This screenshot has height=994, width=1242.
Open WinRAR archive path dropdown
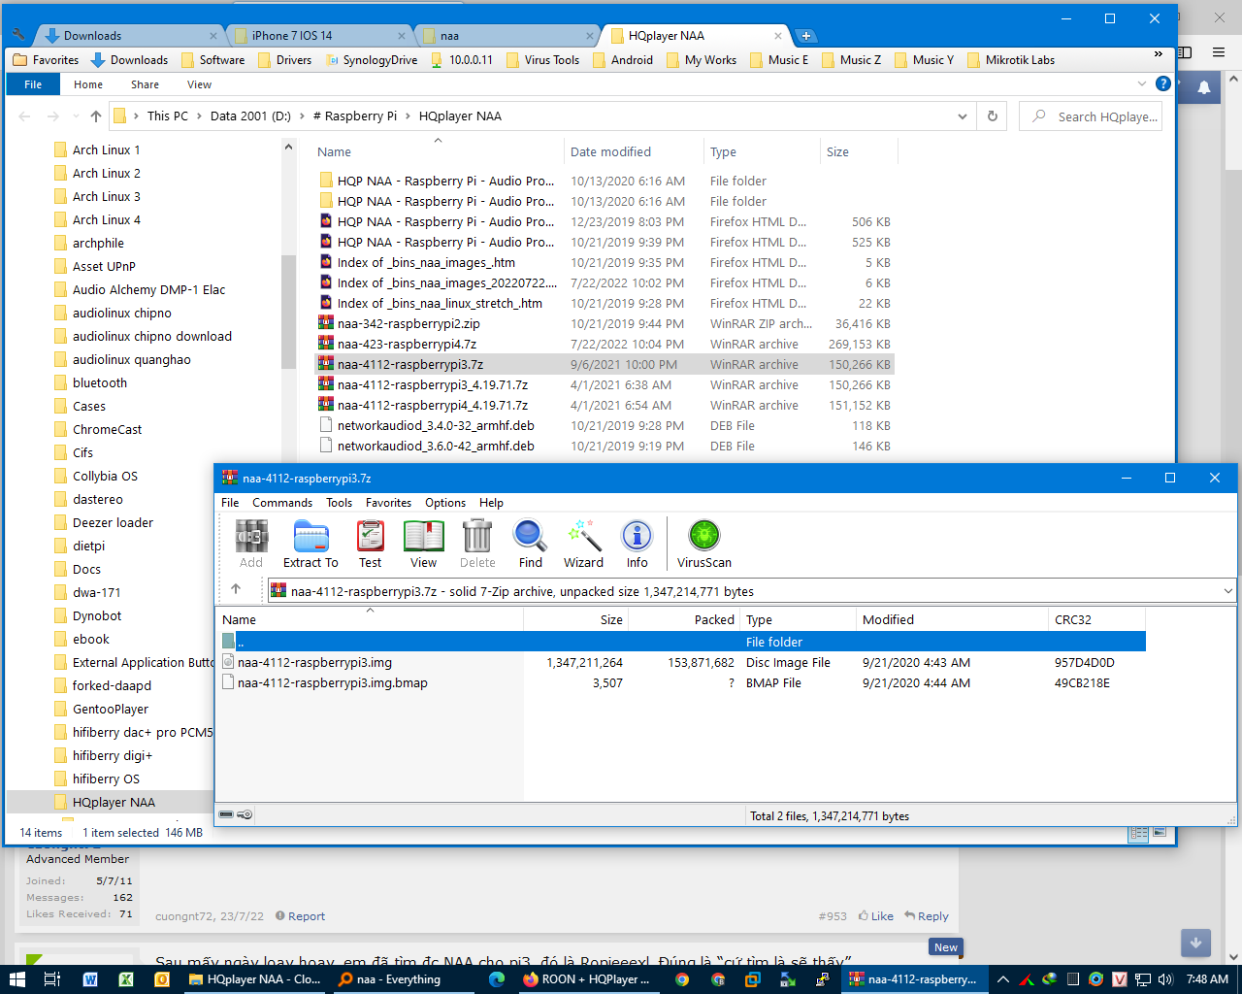click(1227, 590)
